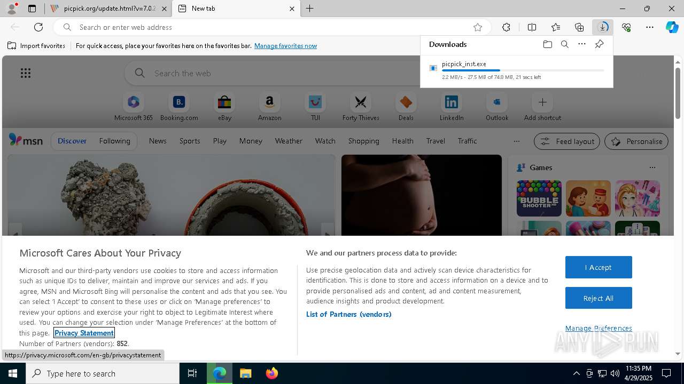Open the Edge profile icon
The height and width of the screenshot is (384, 684).
[x=12, y=9]
